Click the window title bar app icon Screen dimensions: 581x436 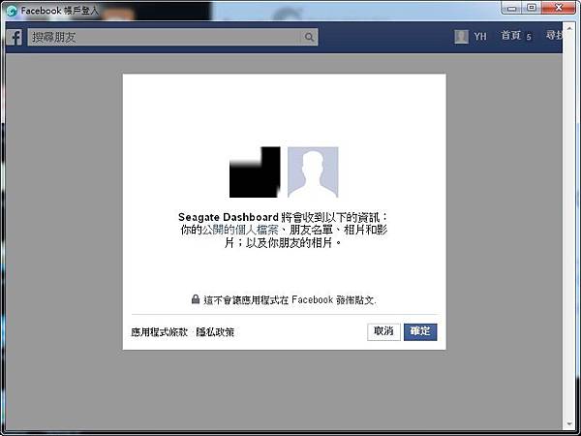(12, 11)
